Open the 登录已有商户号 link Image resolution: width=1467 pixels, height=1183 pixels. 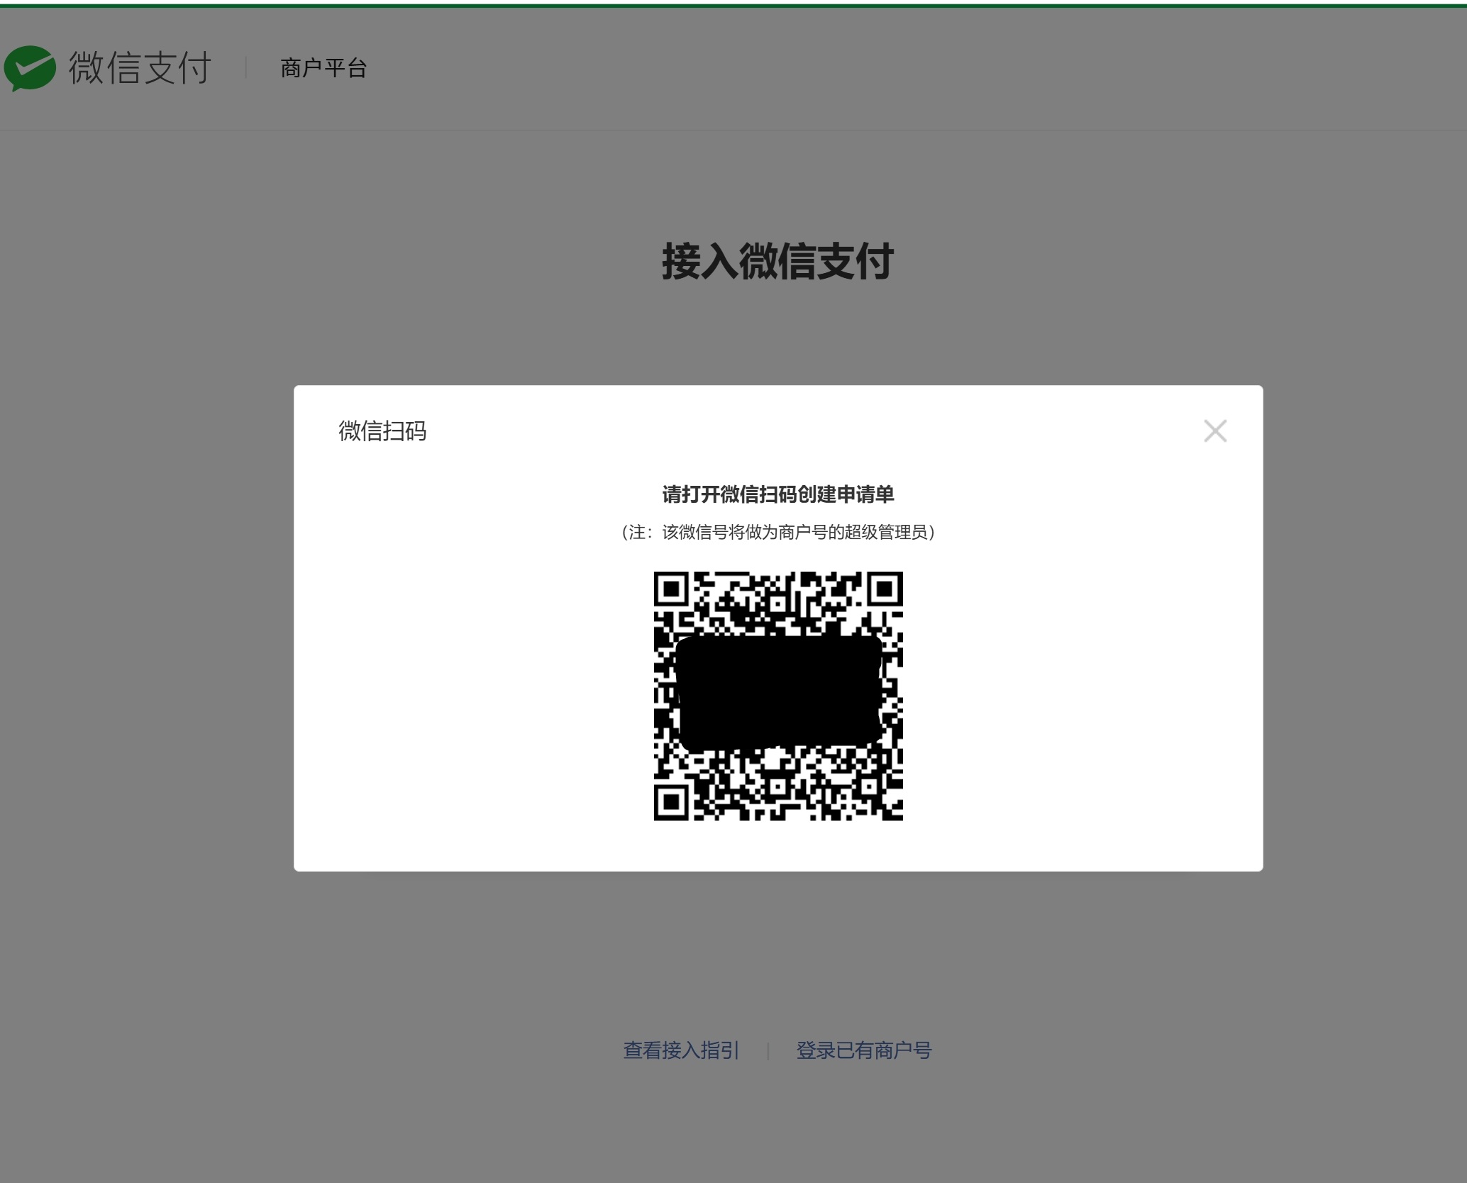pos(864,1050)
